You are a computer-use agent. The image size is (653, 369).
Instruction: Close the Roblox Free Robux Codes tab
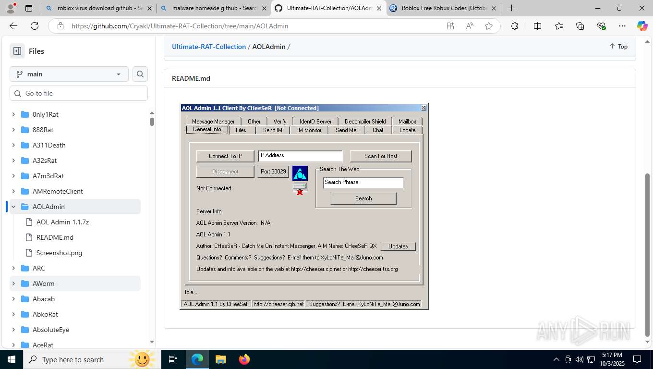(494, 8)
